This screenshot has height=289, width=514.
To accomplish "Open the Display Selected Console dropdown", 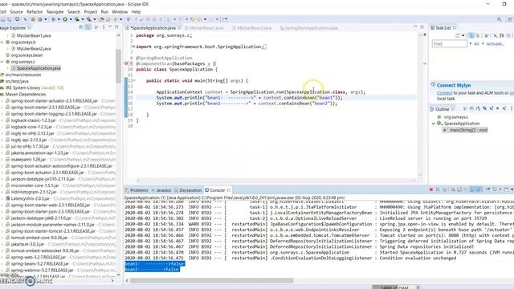I will tap(500, 189).
